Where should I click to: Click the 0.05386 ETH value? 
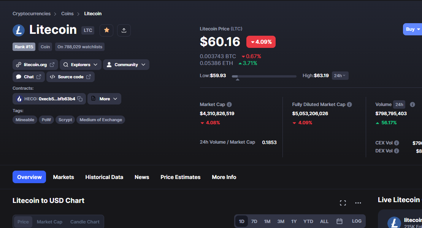(x=216, y=63)
